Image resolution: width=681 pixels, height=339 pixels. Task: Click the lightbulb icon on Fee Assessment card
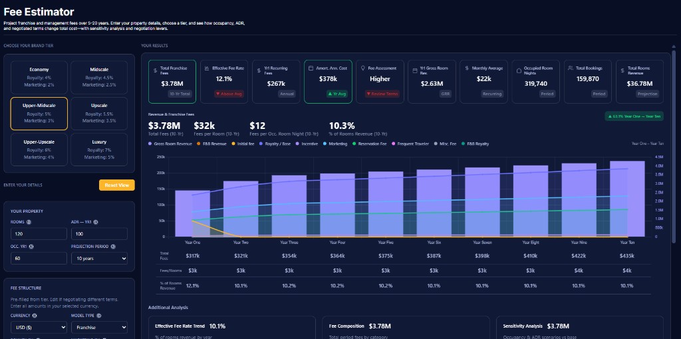tap(363, 68)
